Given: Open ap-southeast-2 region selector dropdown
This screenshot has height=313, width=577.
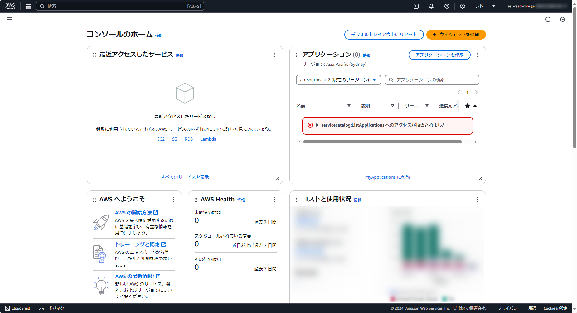Looking at the screenshot, I should pos(338,80).
